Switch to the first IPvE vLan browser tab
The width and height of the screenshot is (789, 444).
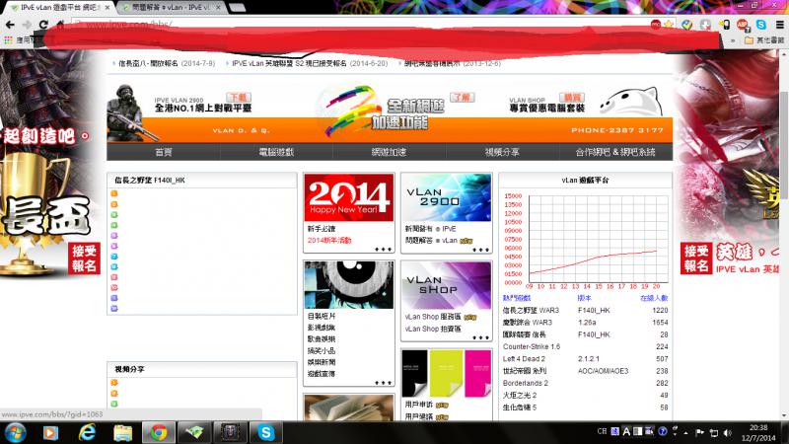(x=60, y=8)
